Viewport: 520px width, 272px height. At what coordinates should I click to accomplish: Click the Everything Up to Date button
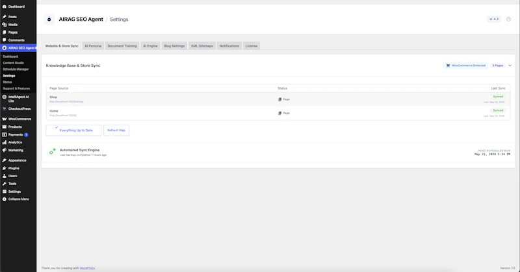(x=73, y=130)
